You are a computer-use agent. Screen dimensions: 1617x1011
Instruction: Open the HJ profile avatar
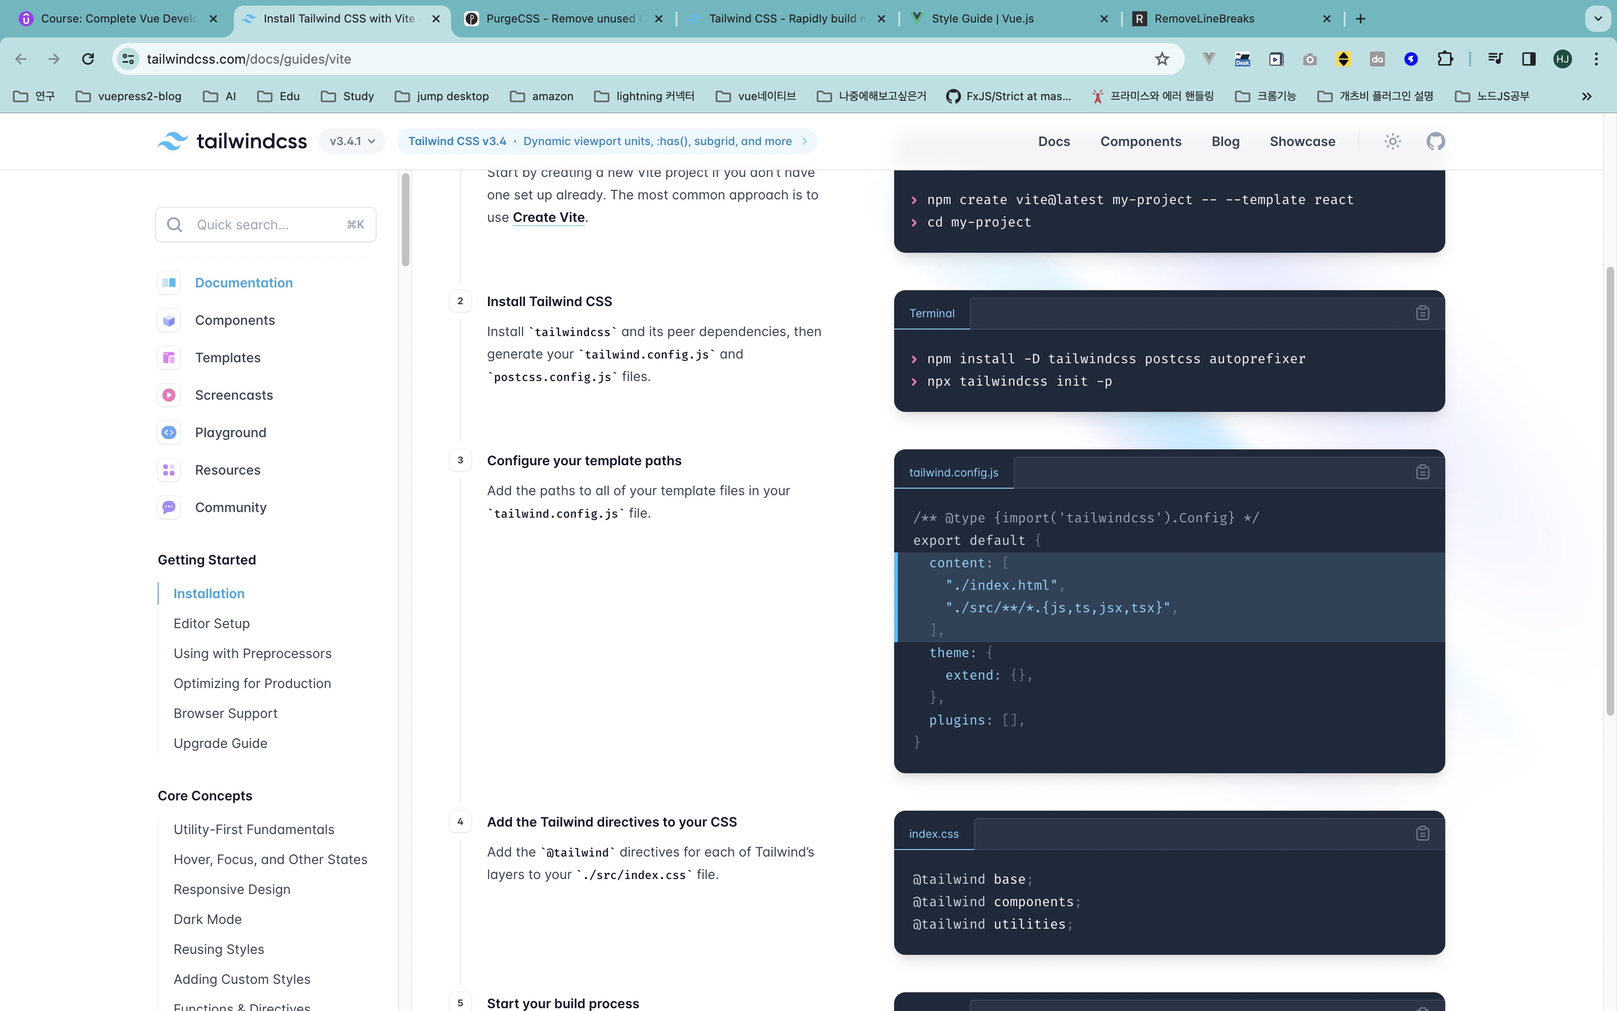[1562, 59]
